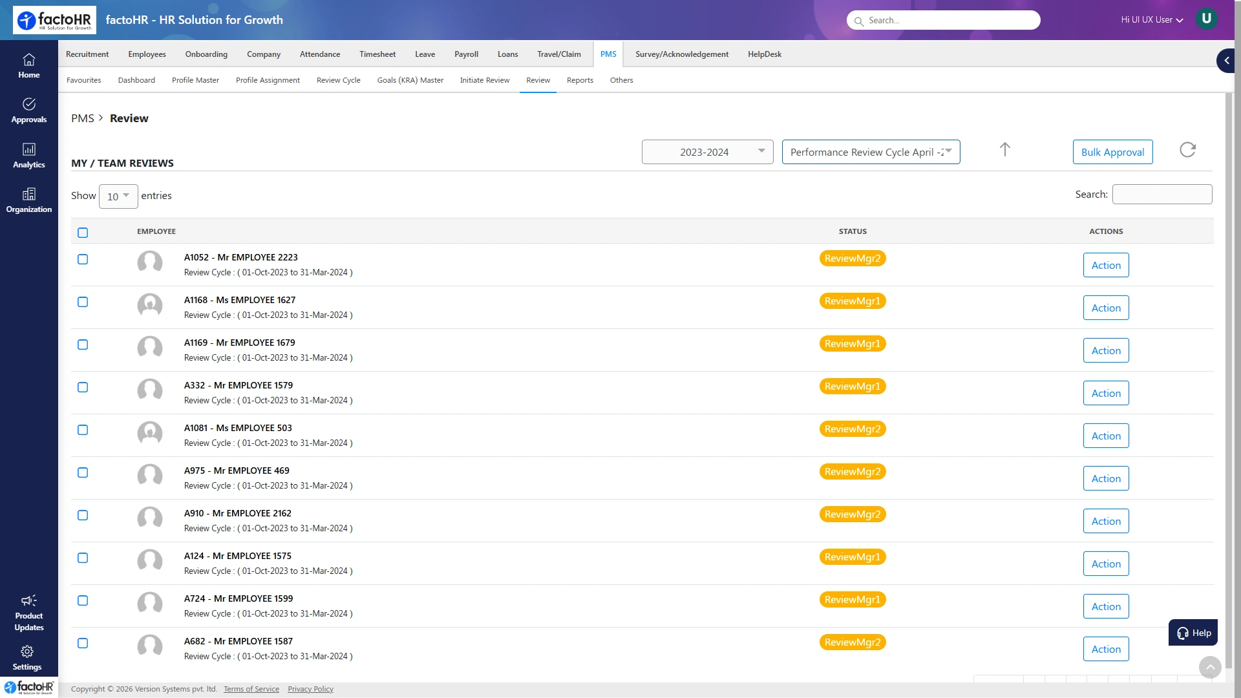Click Action for A910 EMPLOYEE 2162
The image size is (1241, 698).
[x=1106, y=521]
